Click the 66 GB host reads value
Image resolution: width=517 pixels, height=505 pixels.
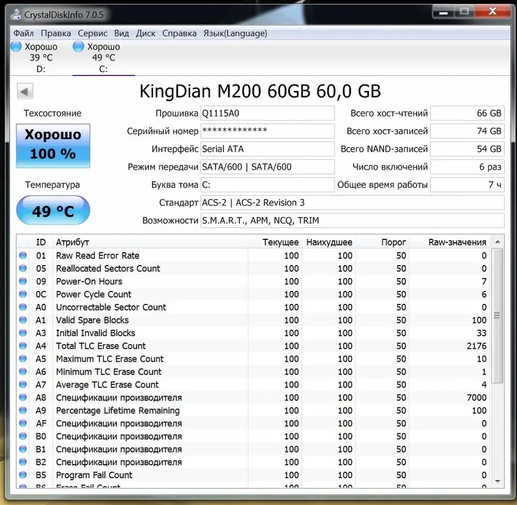point(467,113)
